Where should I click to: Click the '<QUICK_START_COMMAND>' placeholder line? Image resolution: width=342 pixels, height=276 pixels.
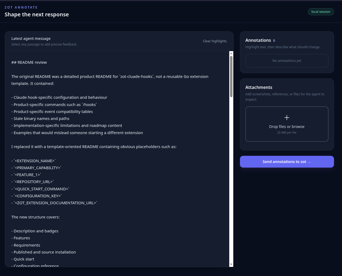click(x=41, y=189)
